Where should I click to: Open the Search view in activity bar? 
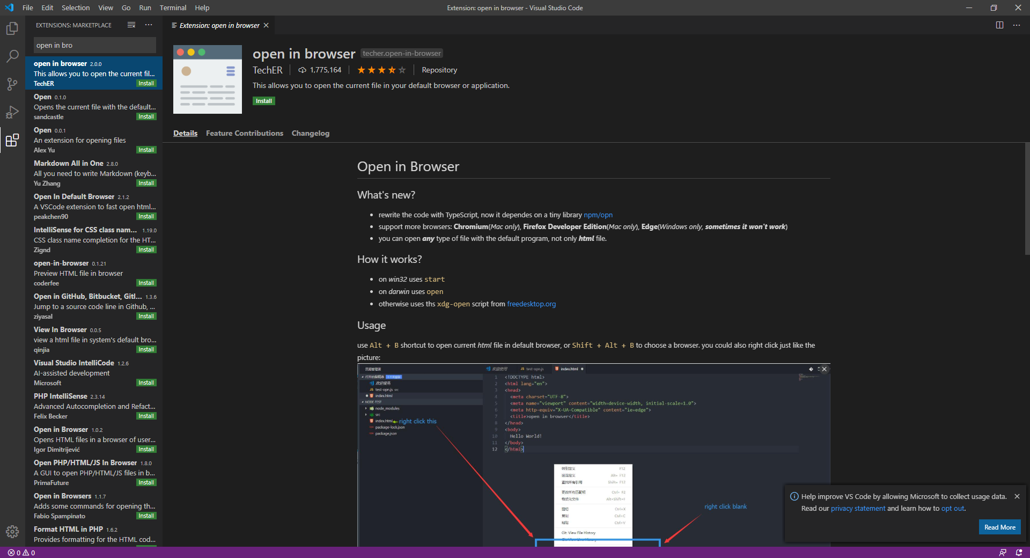(x=12, y=56)
